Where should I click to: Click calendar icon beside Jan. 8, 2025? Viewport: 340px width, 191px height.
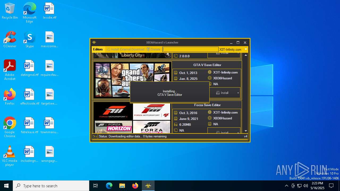(176, 79)
